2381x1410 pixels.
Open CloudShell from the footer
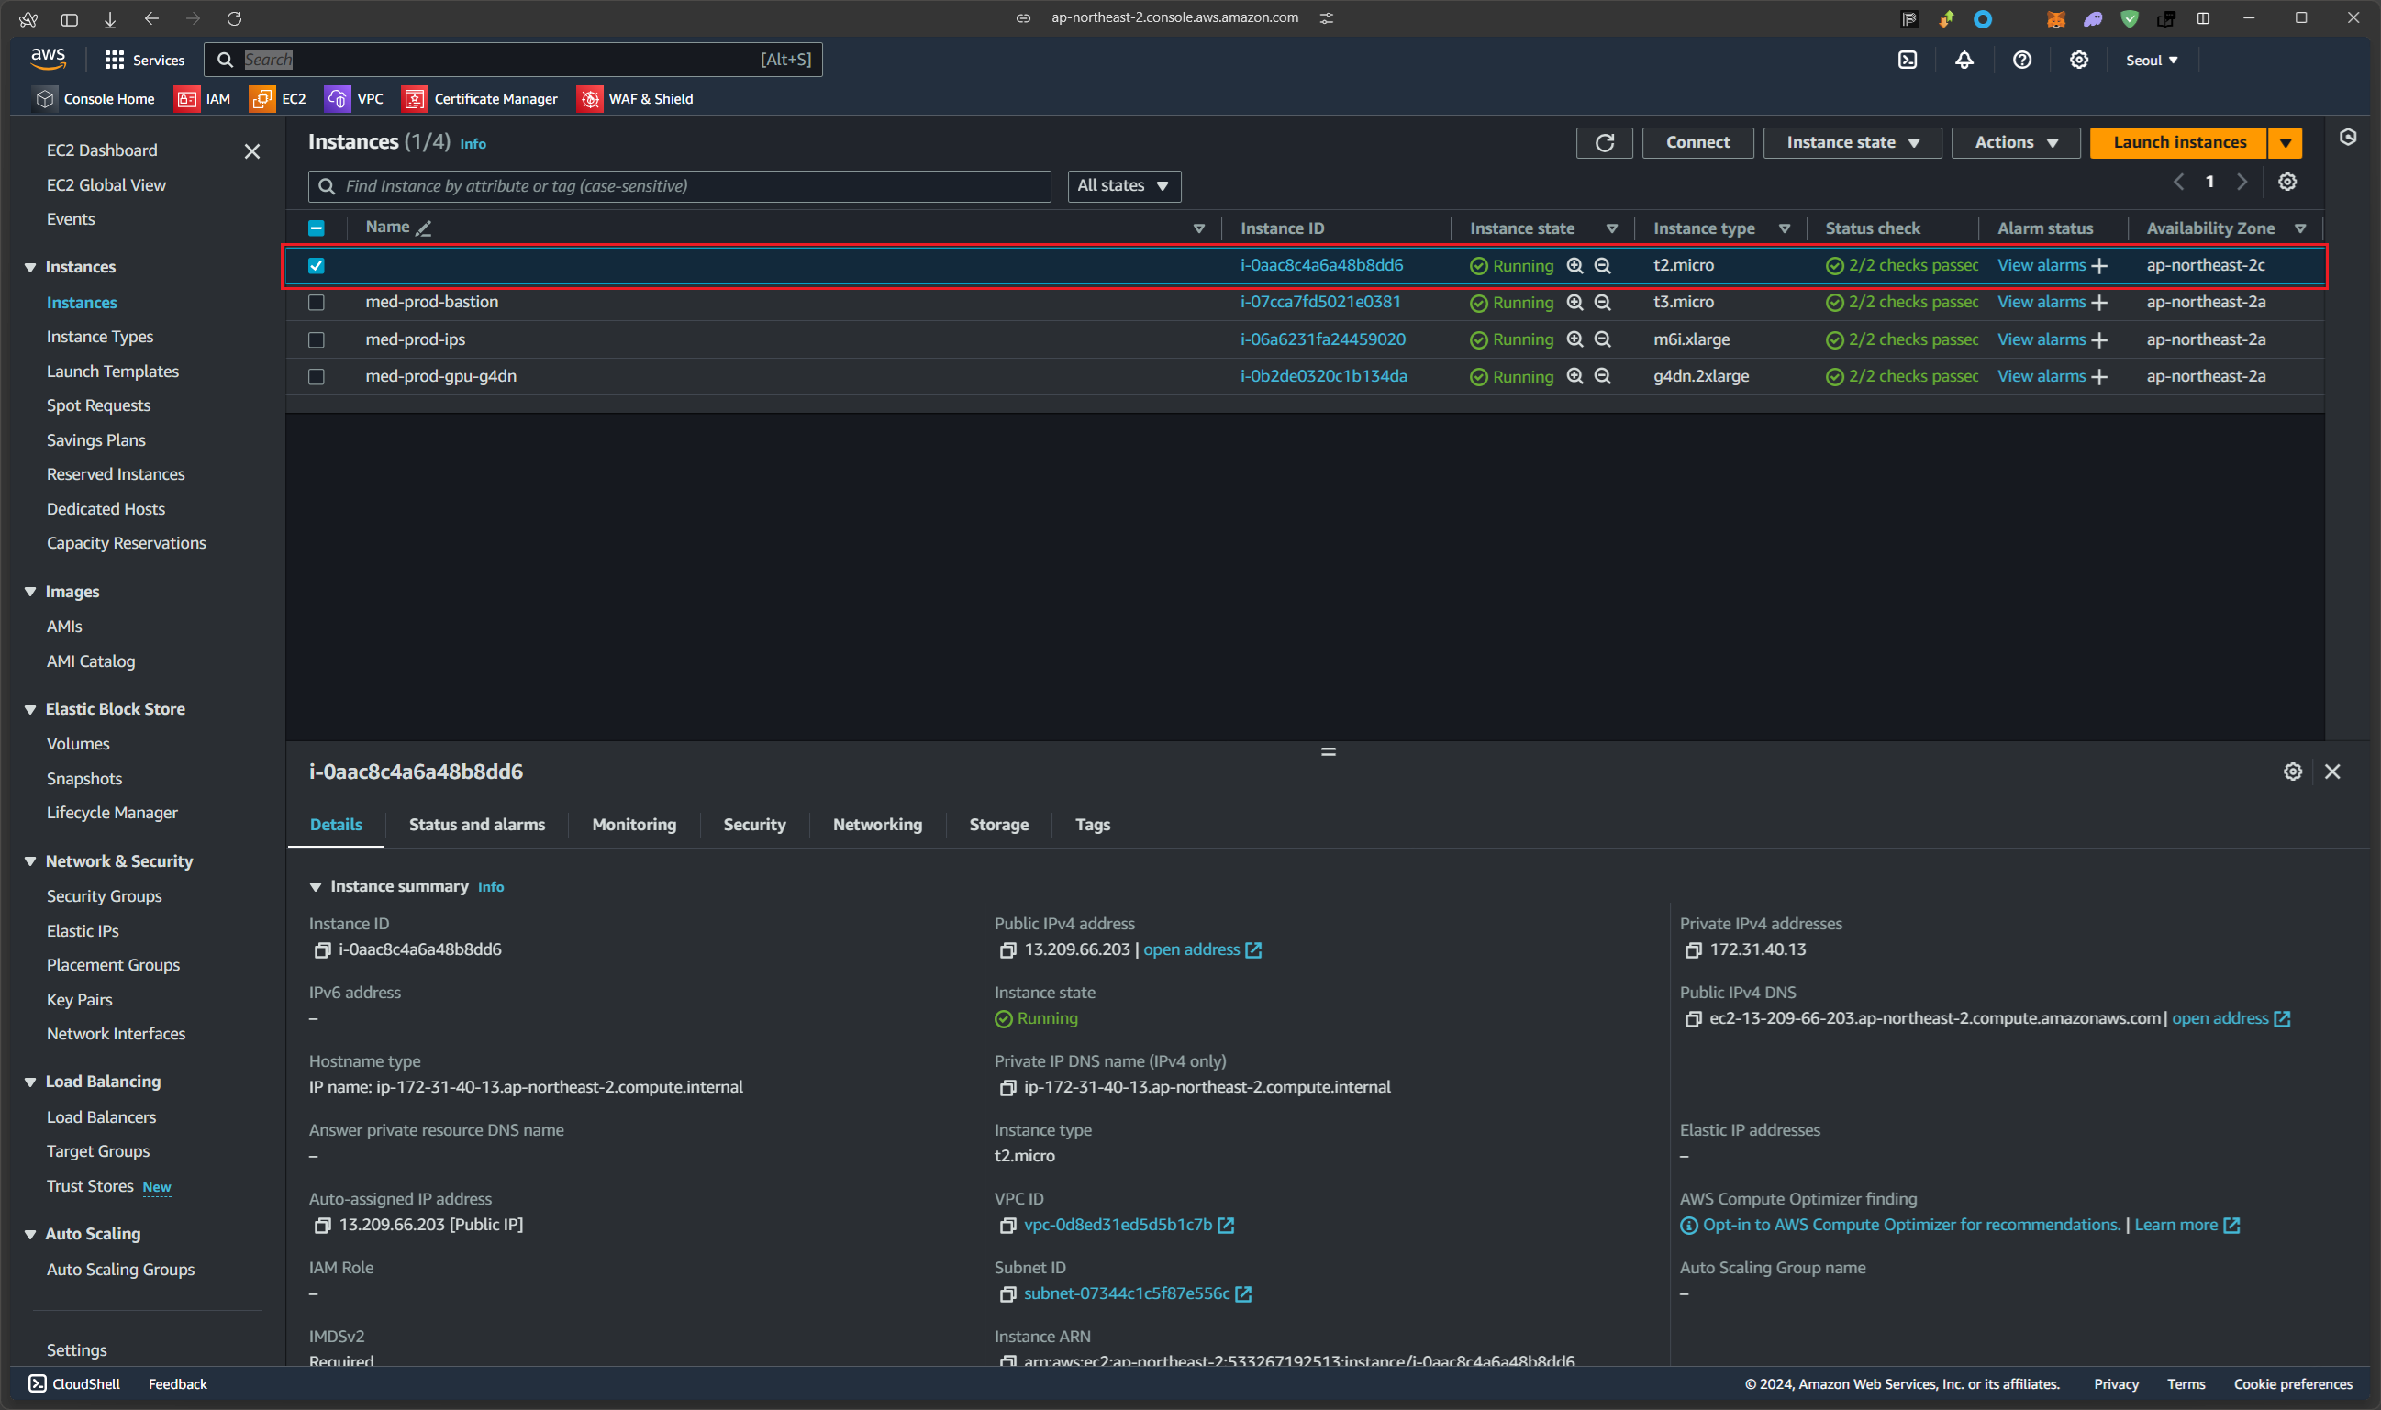(x=74, y=1384)
